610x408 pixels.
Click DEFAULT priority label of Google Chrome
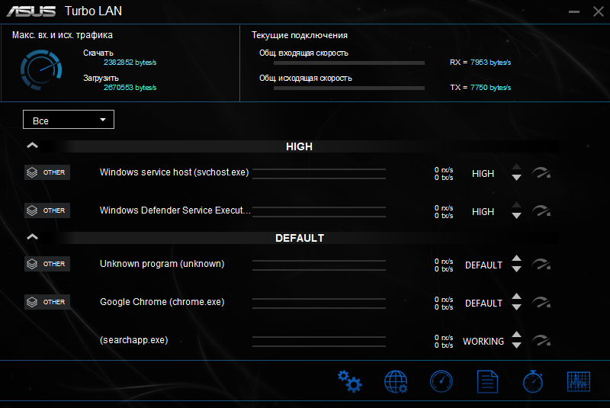pyautogui.click(x=483, y=303)
